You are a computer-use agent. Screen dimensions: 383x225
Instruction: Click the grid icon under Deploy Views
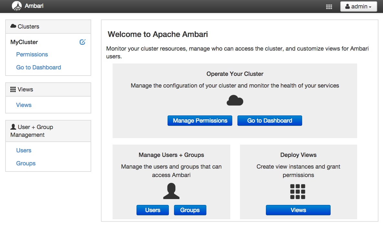tap(298, 192)
